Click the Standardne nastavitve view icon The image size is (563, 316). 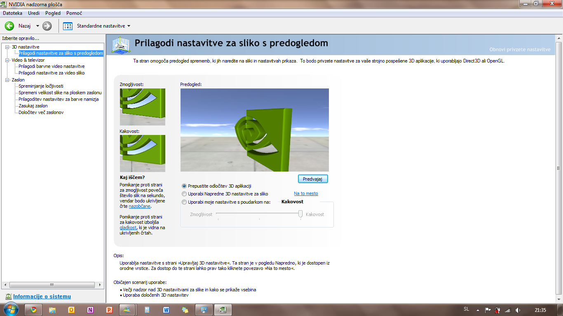pyautogui.click(x=68, y=26)
